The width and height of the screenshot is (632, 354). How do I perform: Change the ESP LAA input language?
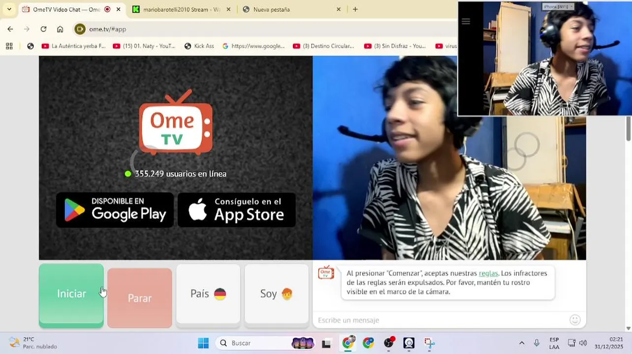(x=554, y=343)
